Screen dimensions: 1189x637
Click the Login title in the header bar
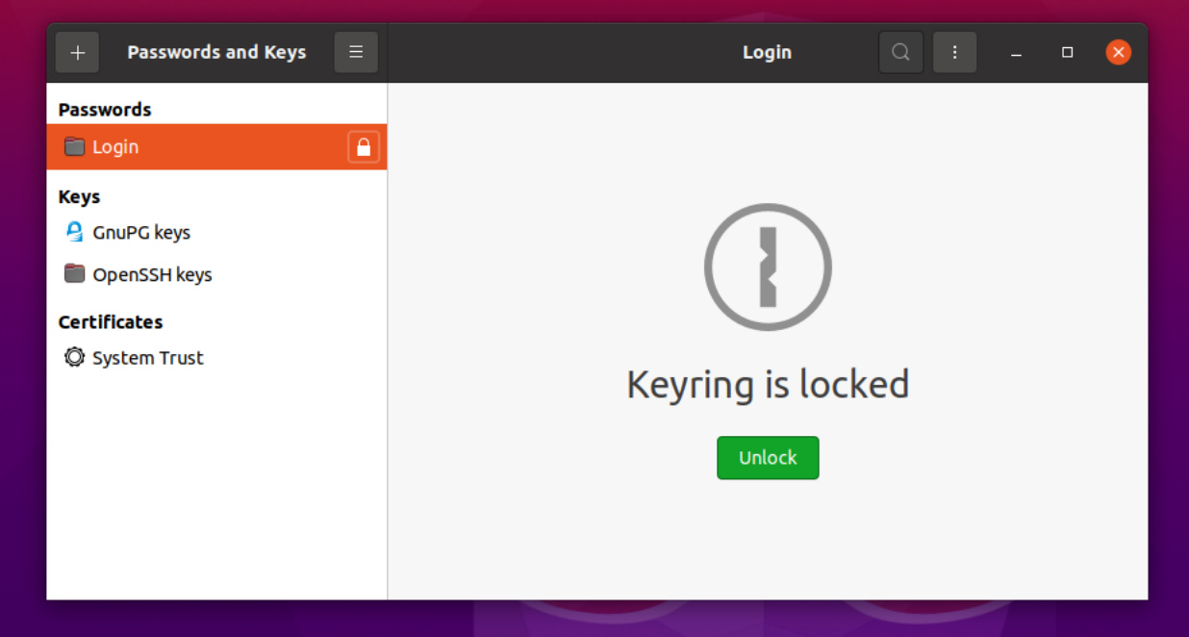pyautogui.click(x=767, y=52)
